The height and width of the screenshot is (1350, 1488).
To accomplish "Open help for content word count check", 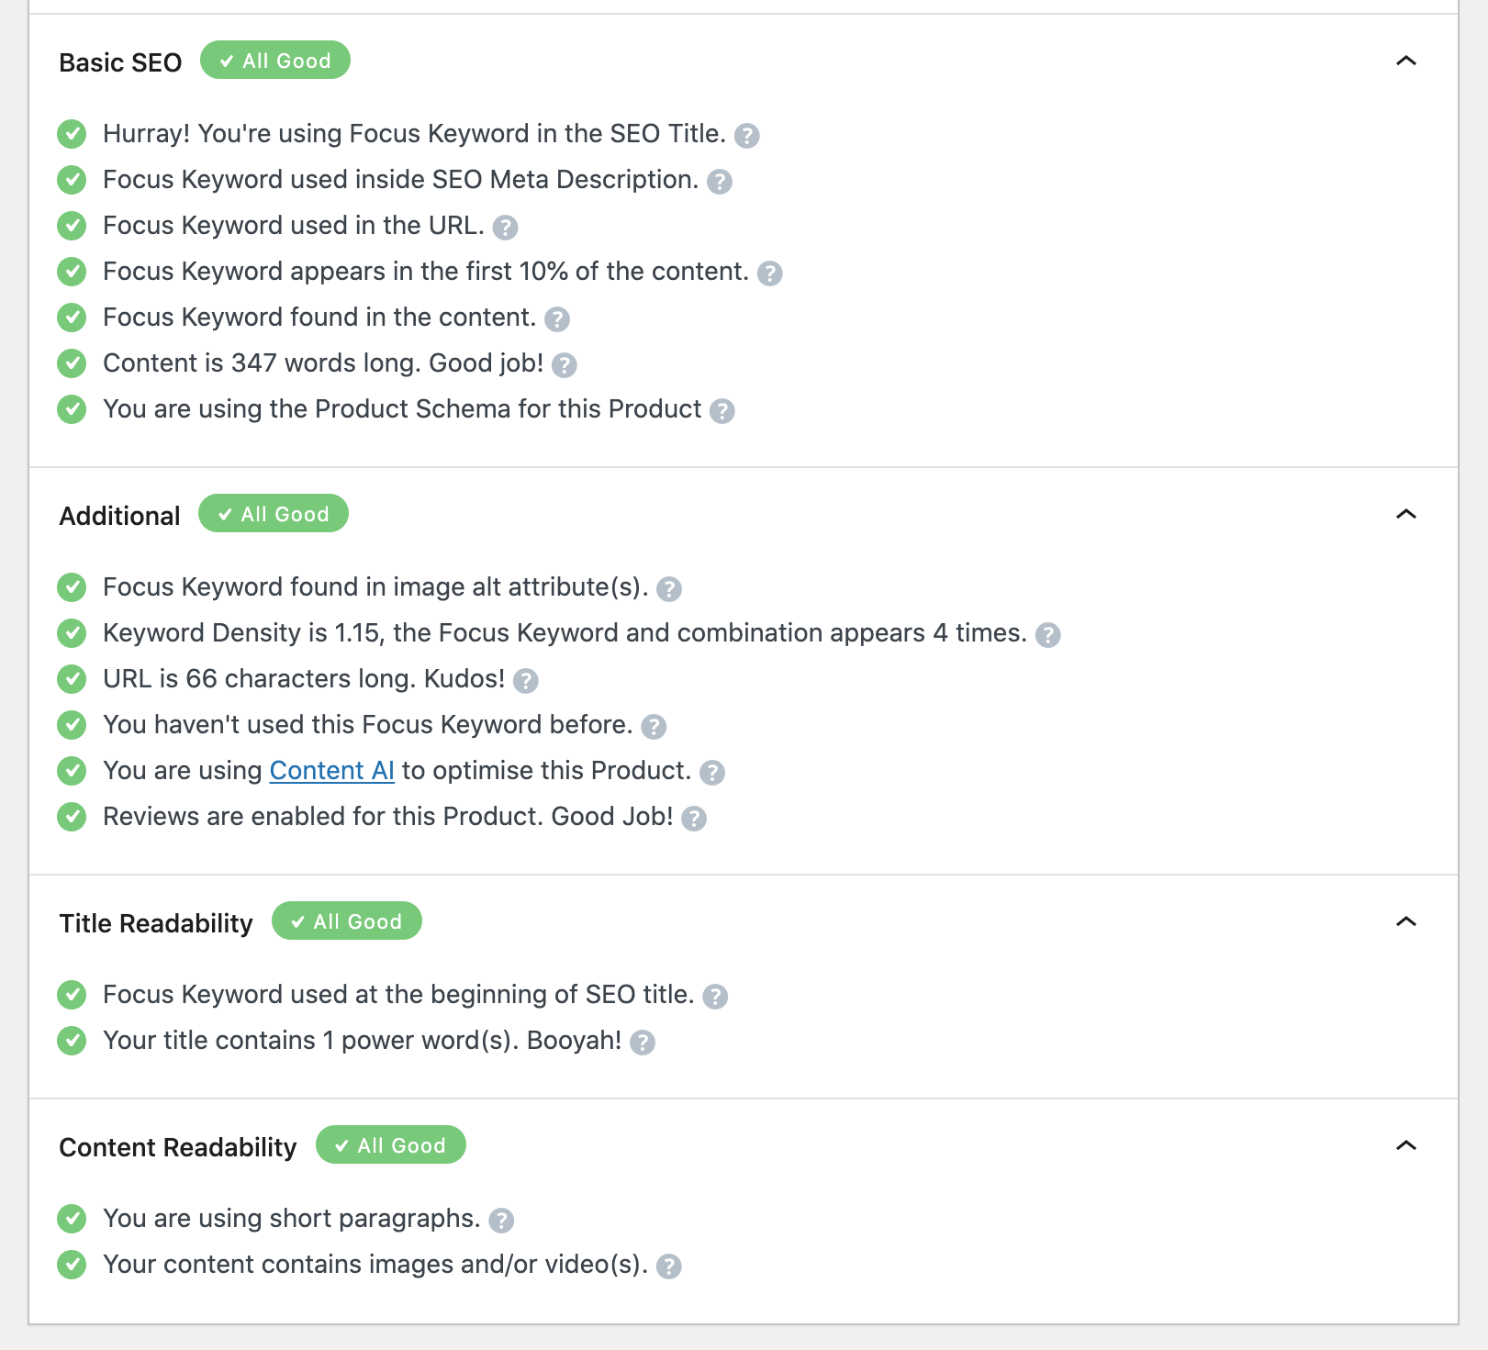I will 566,364.
